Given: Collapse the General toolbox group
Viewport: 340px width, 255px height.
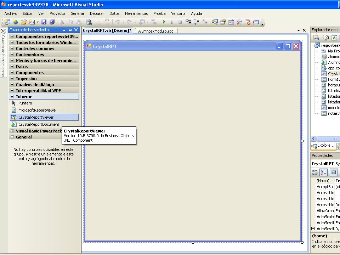Looking at the screenshot, I should click(x=12, y=137).
